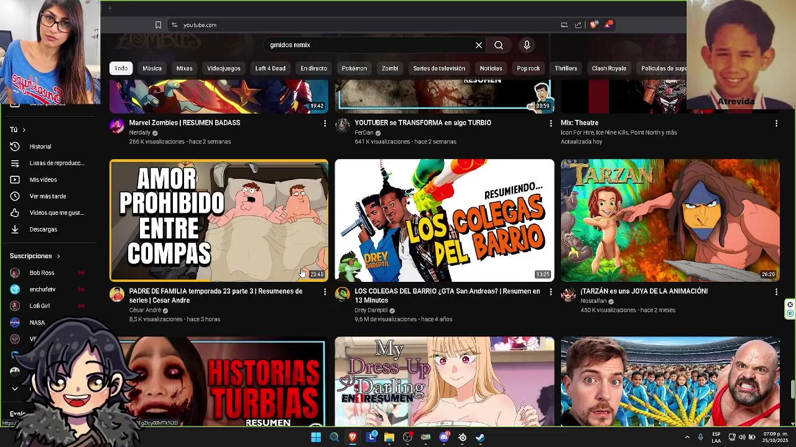
Task: Bookmark the page with the bookmark icon
Action: click(x=158, y=25)
